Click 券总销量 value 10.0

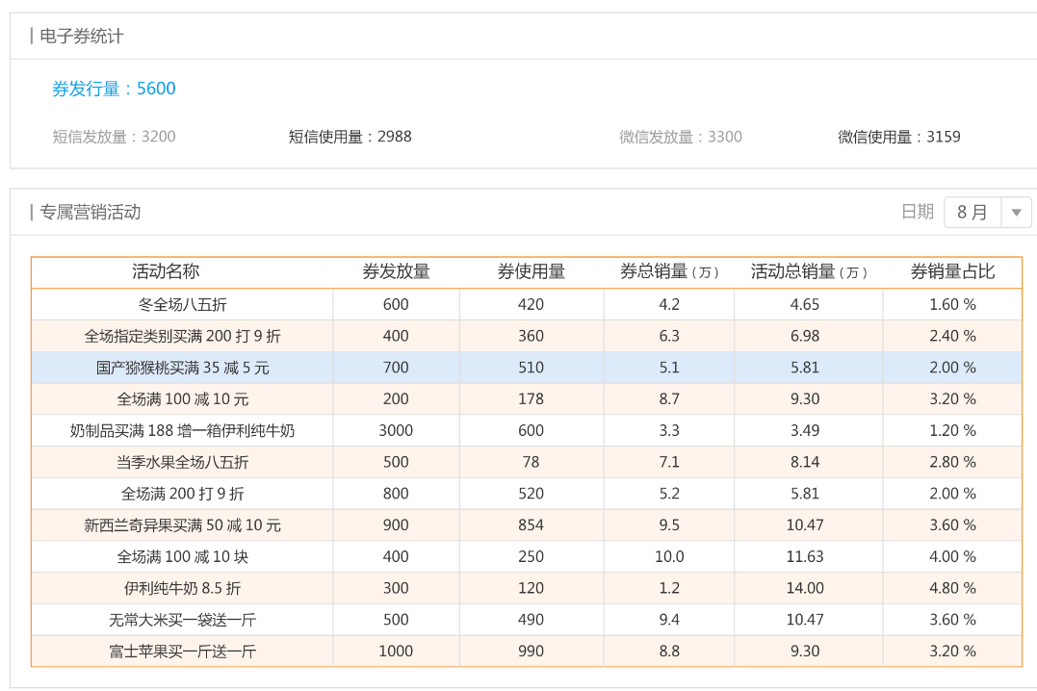669,557
